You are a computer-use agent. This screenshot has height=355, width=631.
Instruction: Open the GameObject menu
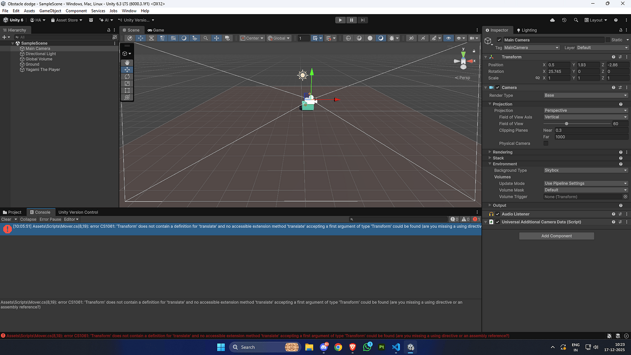(50, 11)
